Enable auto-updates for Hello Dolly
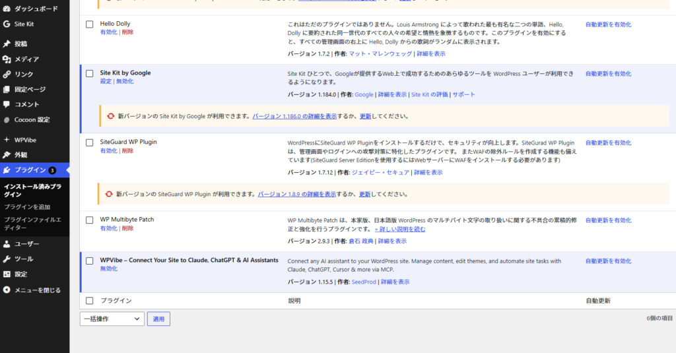This screenshot has width=676, height=353. pos(608,24)
